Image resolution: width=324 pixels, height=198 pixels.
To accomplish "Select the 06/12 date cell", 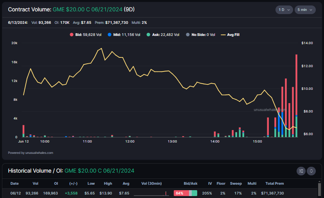I will tap(16, 193).
